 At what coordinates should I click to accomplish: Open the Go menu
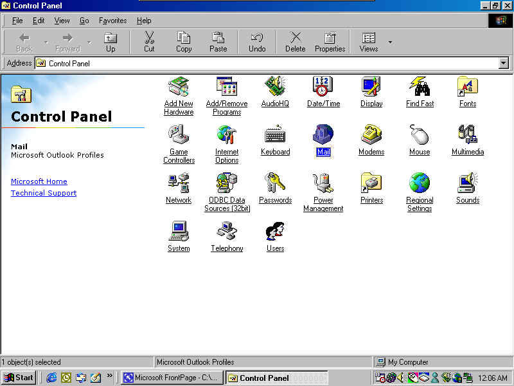pos(84,21)
